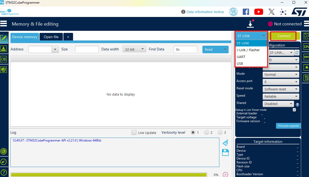Switch to the Open file tab
Viewport: 309px width, 177px height.
pos(51,37)
